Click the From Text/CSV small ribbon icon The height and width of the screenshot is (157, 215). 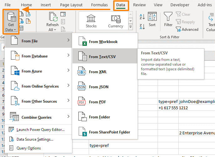[x=22, y=14]
